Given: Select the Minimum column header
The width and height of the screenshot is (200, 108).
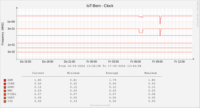Looking at the screenshot, I should point(73,73).
